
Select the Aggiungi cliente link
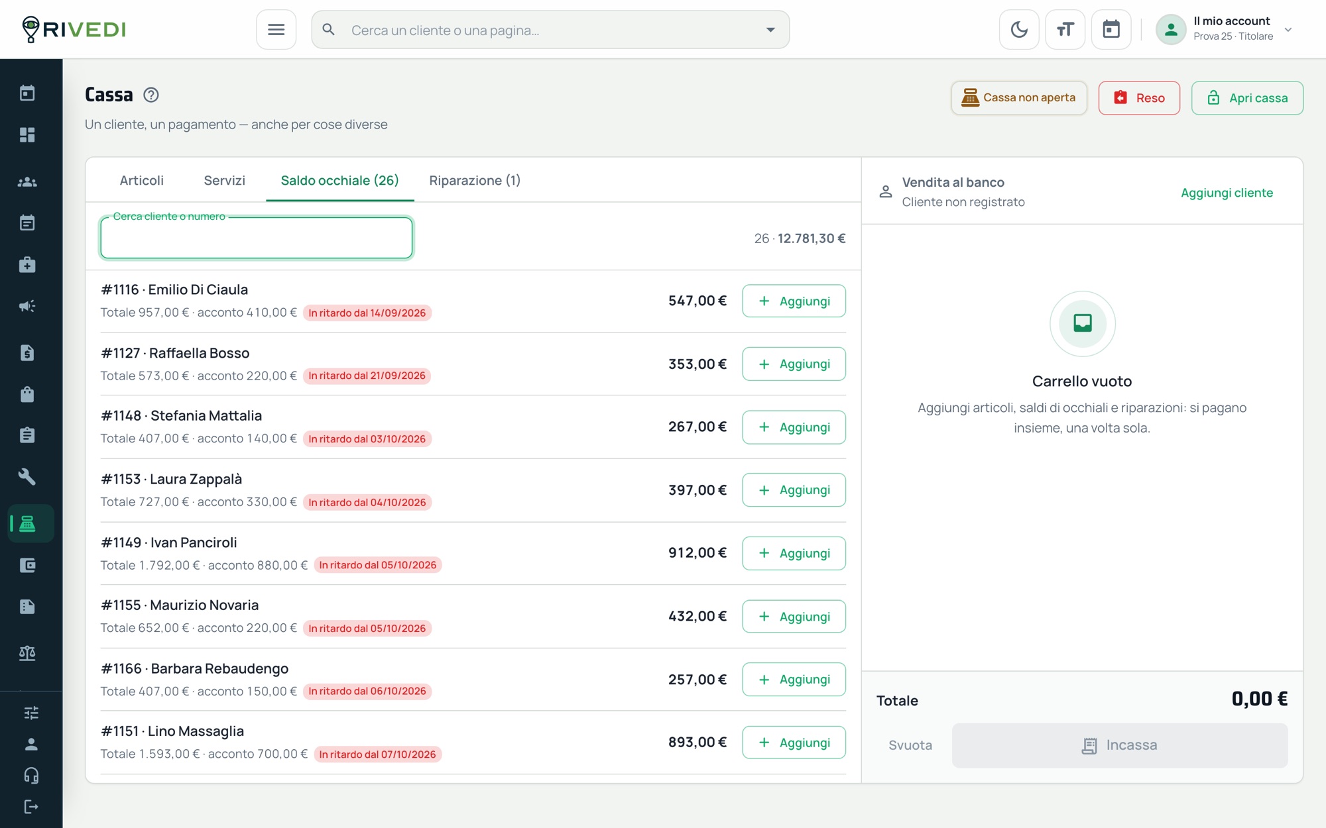[1227, 193]
